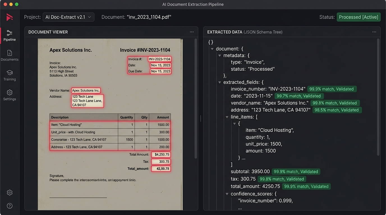Click the bottom gear icon
The width and height of the screenshot is (386, 215).
click(x=10, y=193)
